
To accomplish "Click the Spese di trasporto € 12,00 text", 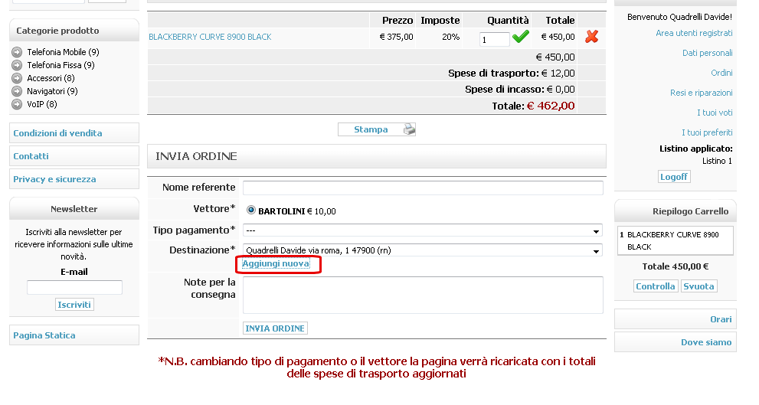I will point(511,73).
